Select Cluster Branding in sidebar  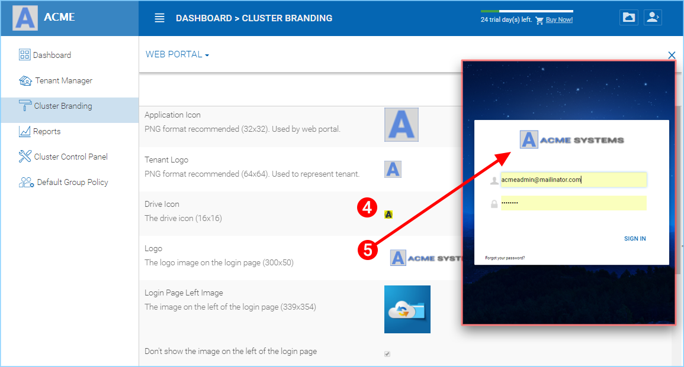[70, 106]
